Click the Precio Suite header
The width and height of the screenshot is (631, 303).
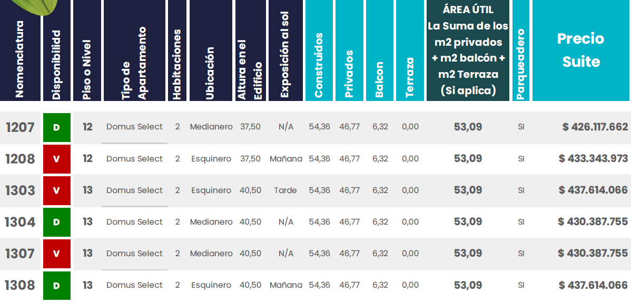click(x=581, y=50)
